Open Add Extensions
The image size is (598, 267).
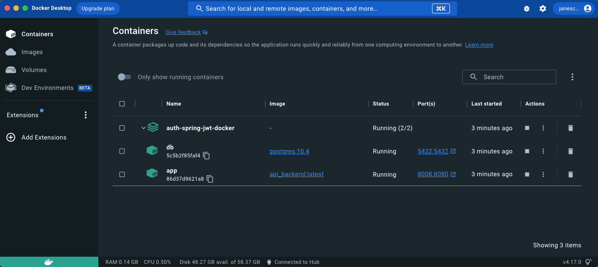pos(44,137)
